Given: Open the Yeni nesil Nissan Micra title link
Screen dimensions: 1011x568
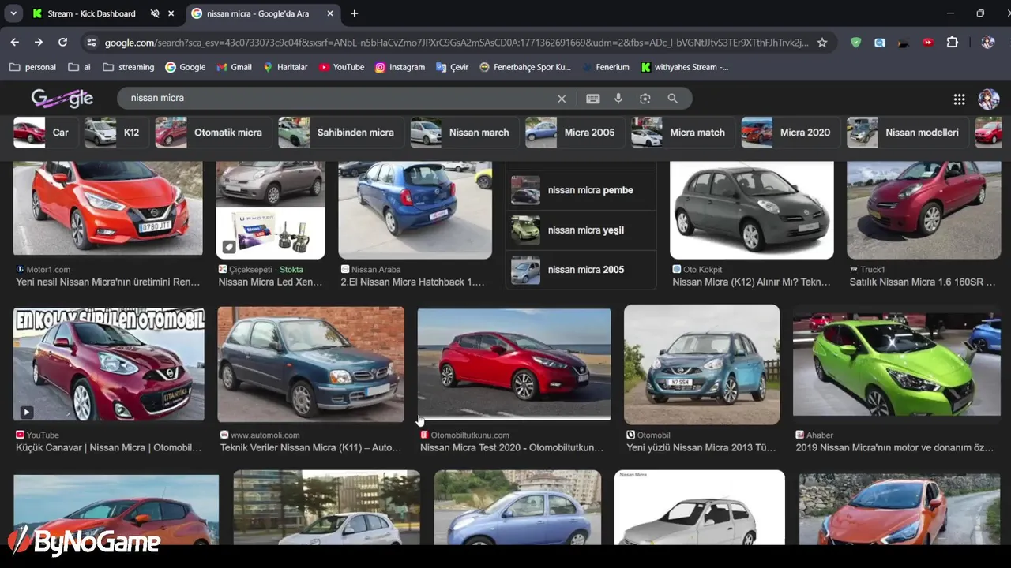Looking at the screenshot, I should point(108,282).
